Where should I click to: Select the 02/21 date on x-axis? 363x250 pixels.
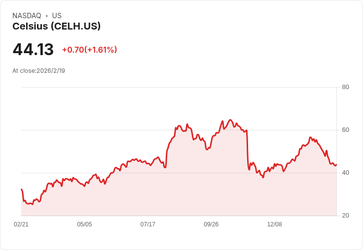21,224
